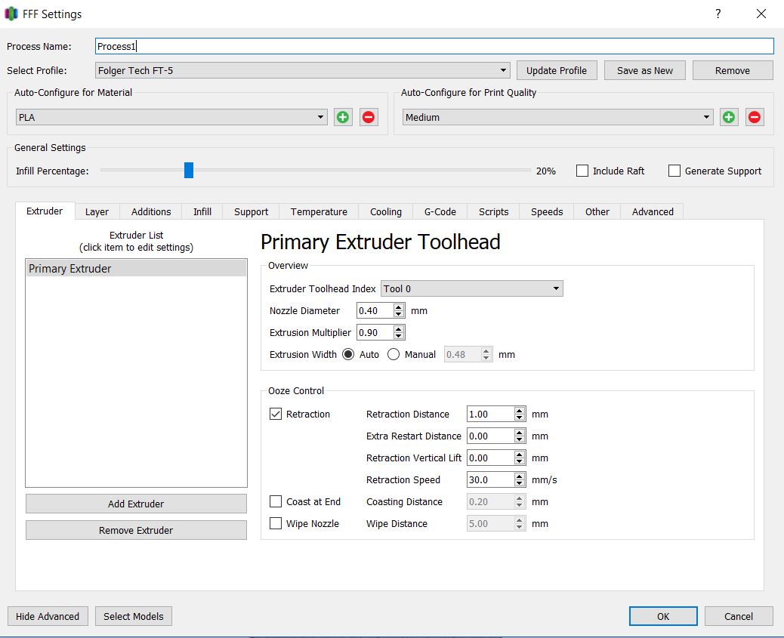The width and height of the screenshot is (784, 638).
Task: Select Manual extrusion width radio button
Action: click(394, 354)
